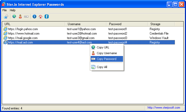This screenshot has height=112, width=186.
Task: Sort by the Password column header
Action: click(127, 24)
